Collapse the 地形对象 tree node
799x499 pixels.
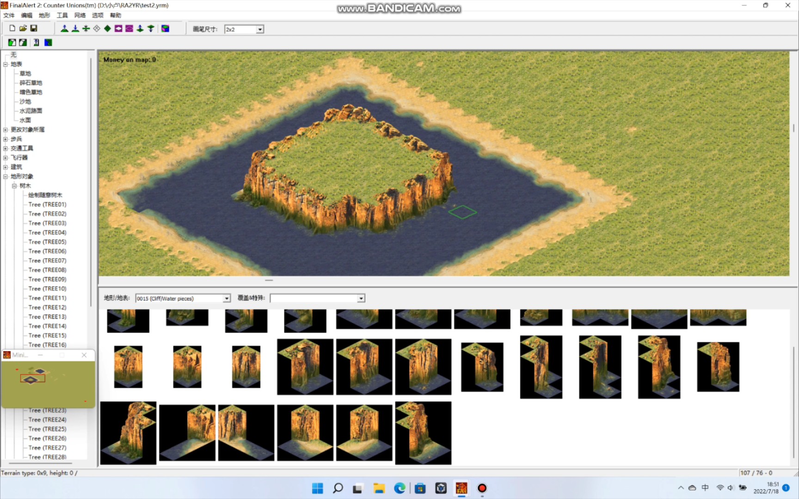click(x=6, y=176)
